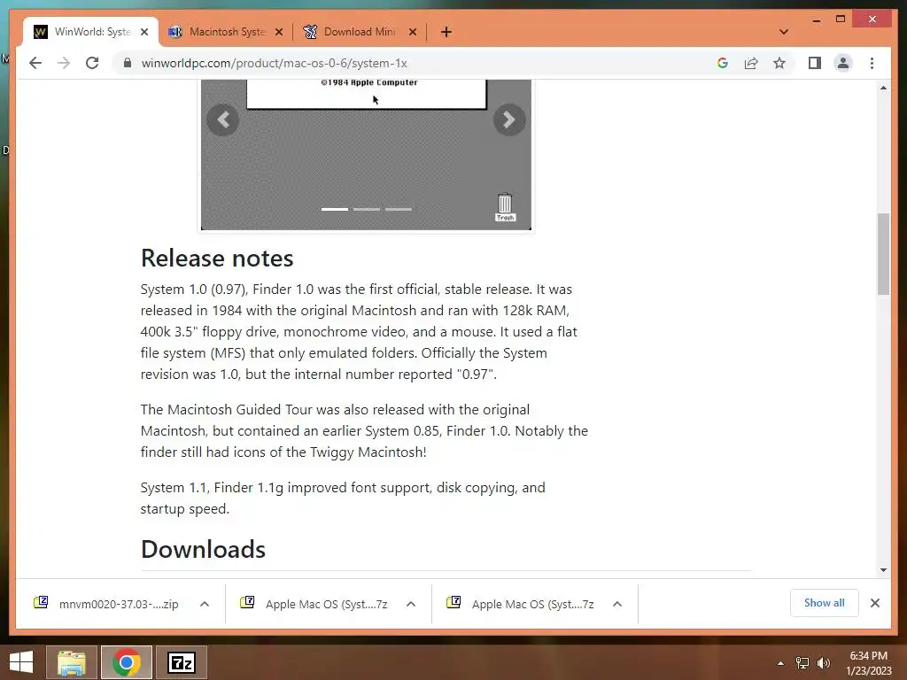Open File Explorer from taskbar
907x680 pixels.
coord(72,662)
